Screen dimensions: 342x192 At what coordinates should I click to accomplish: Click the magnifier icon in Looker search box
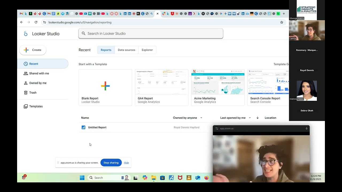pos(83,33)
